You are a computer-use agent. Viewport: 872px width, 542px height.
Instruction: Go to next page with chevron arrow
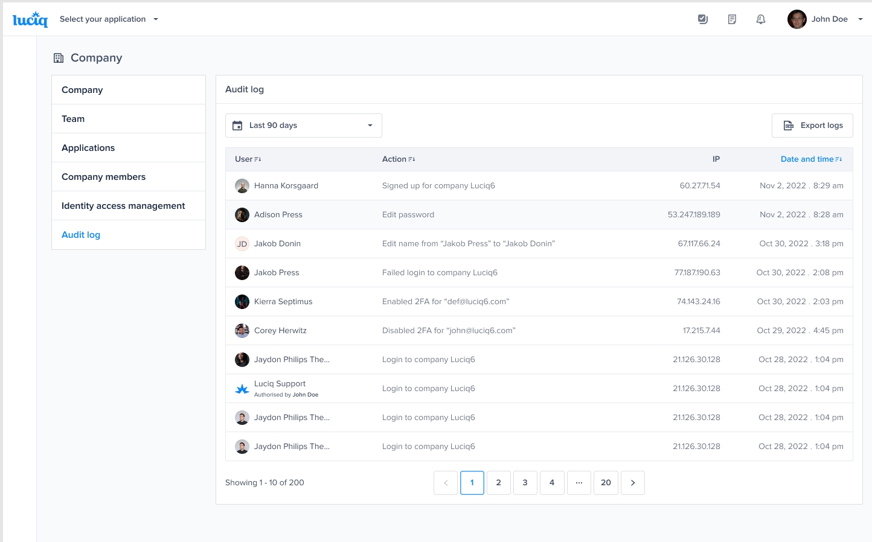point(632,482)
